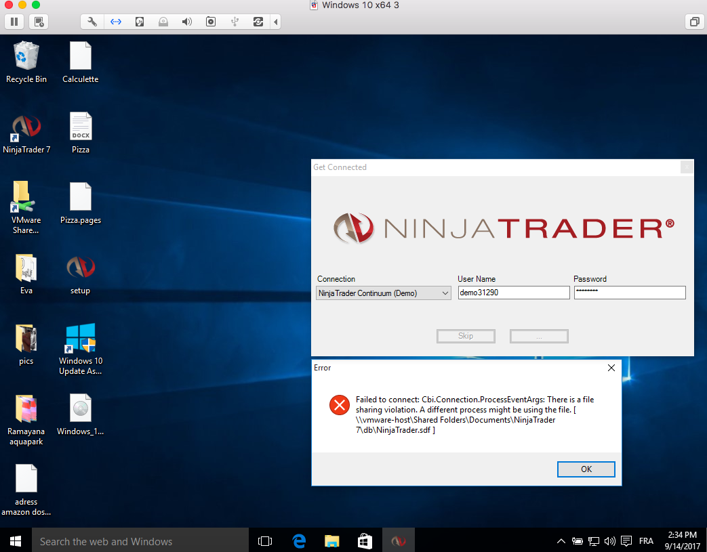Click the hard disk icon in the VMware toolbar

pyautogui.click(x=140, y=22)
